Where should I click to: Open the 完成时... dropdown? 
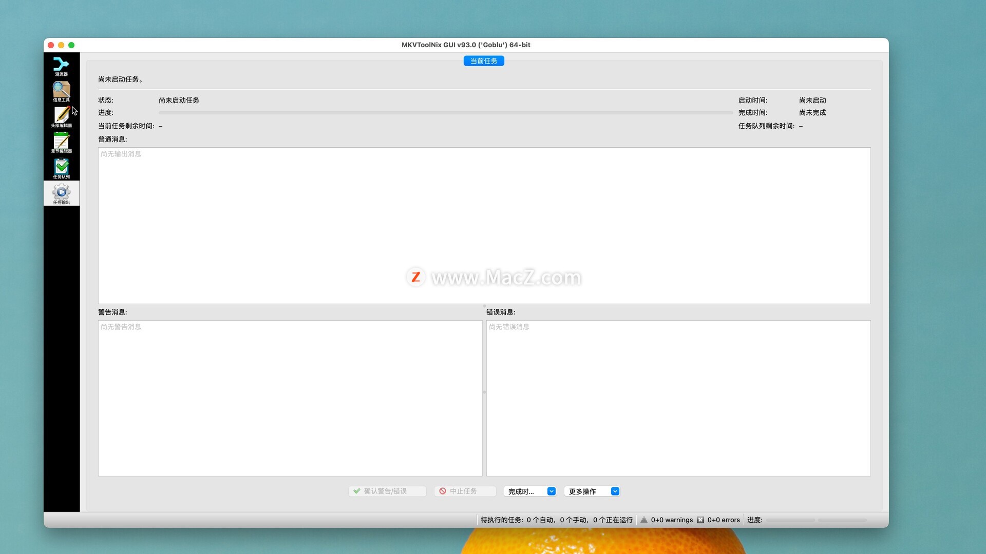[530, 491]
